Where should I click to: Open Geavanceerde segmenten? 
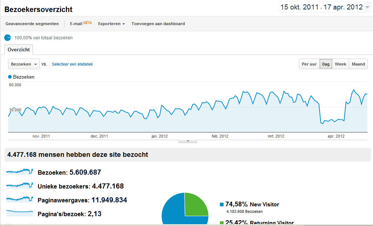tap(32, 24)
